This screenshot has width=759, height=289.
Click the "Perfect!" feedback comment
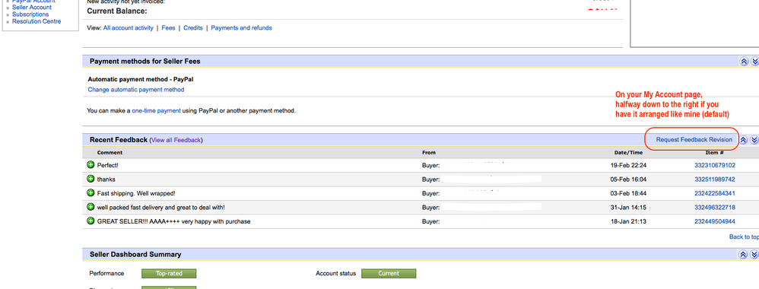[x=108, y=165]
